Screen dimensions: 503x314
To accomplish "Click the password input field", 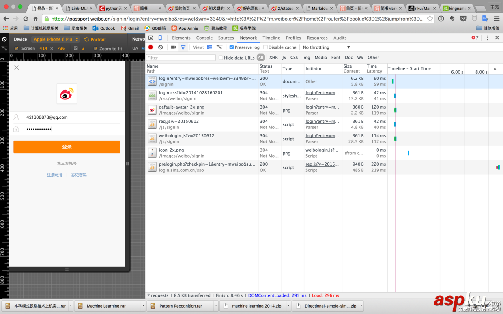I will pos(73,129).
